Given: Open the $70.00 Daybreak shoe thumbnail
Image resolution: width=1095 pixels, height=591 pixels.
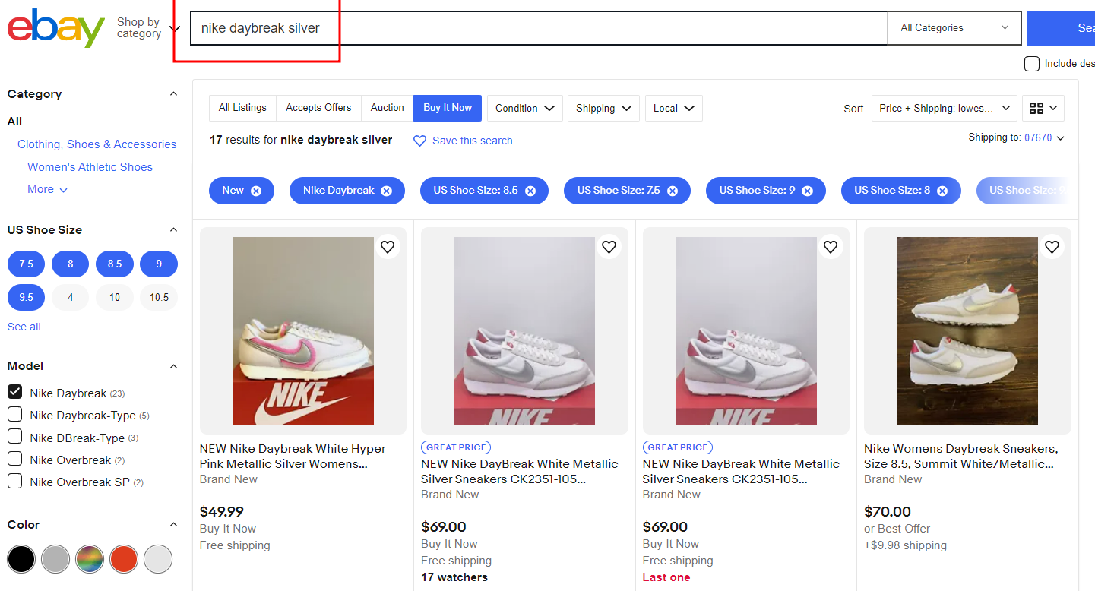Looking at the screenshot, I should click(967, 330).
